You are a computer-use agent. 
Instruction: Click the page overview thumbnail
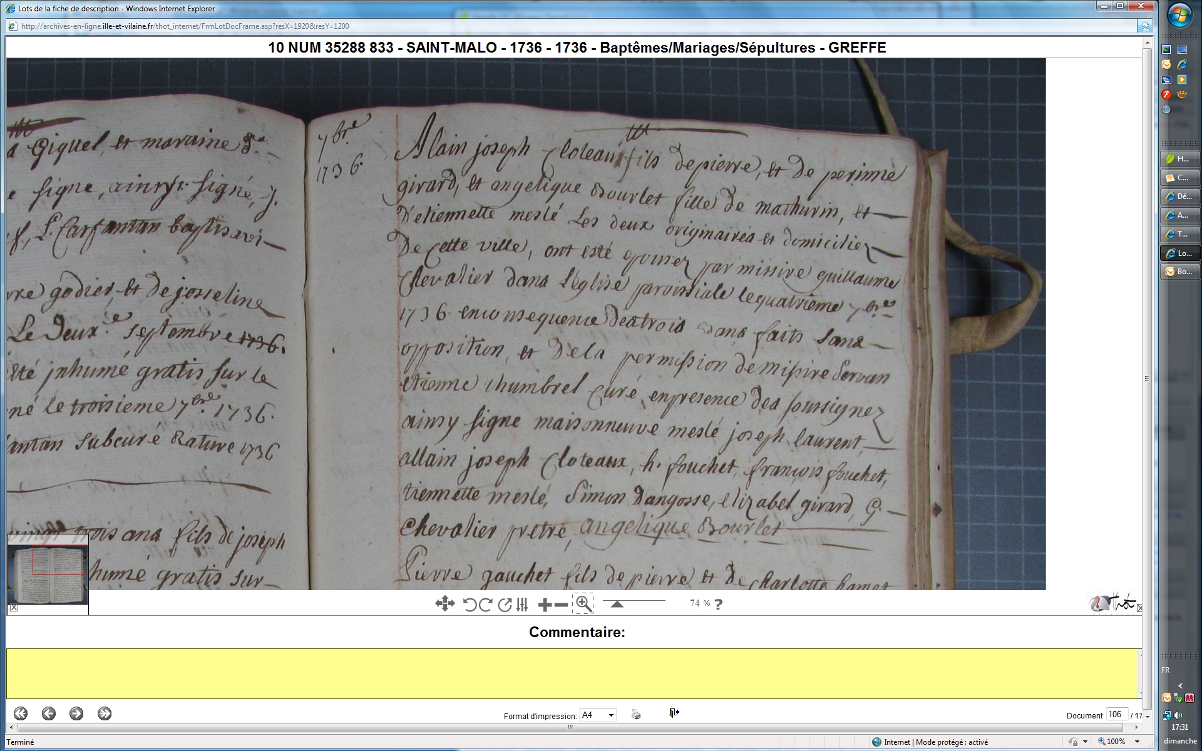pyautogui.click(x=48, y=575)
